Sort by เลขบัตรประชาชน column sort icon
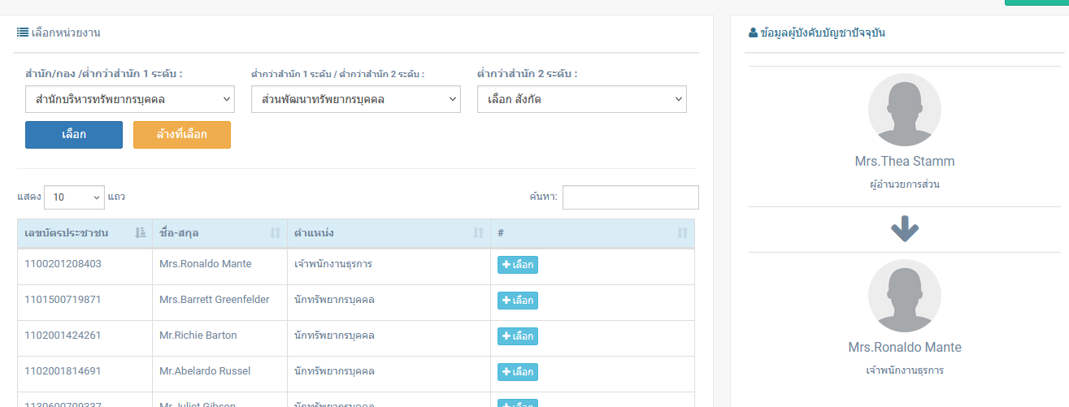 click(141, 233)
